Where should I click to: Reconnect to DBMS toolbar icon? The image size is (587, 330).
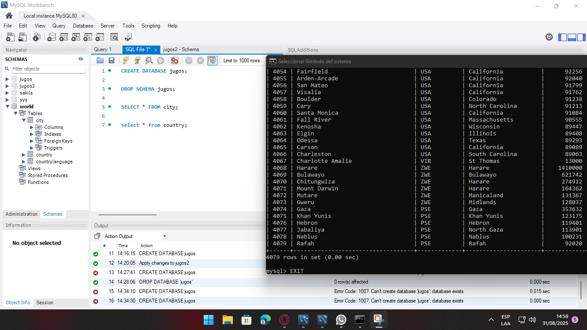click(128, 37)
